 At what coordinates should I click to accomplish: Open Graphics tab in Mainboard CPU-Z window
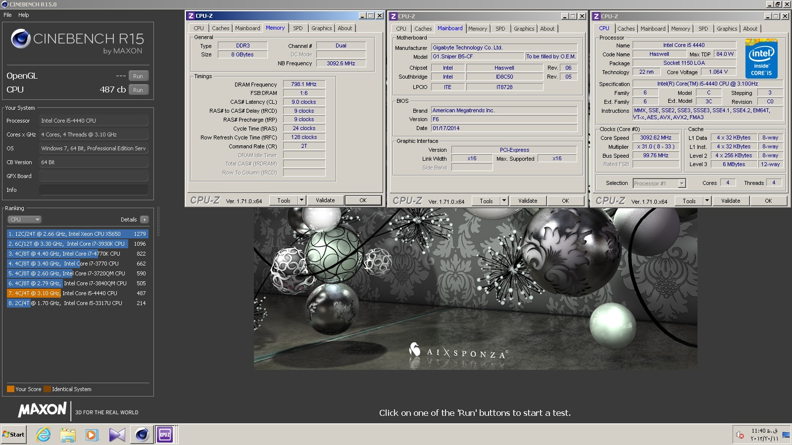tap(524, 29)
